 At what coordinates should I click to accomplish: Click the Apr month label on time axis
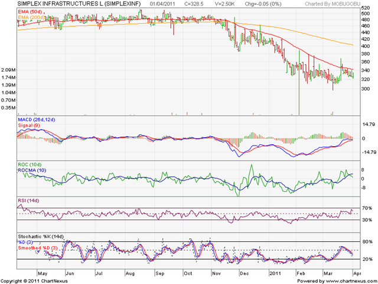coord(357,273)
